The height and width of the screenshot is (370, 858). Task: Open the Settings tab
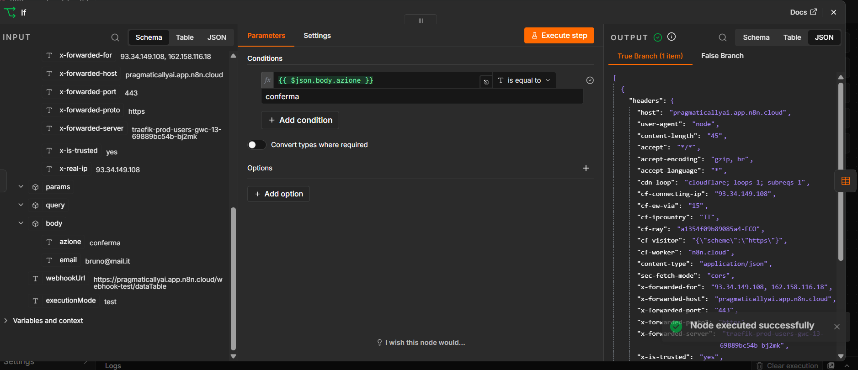tap(317, 36)
